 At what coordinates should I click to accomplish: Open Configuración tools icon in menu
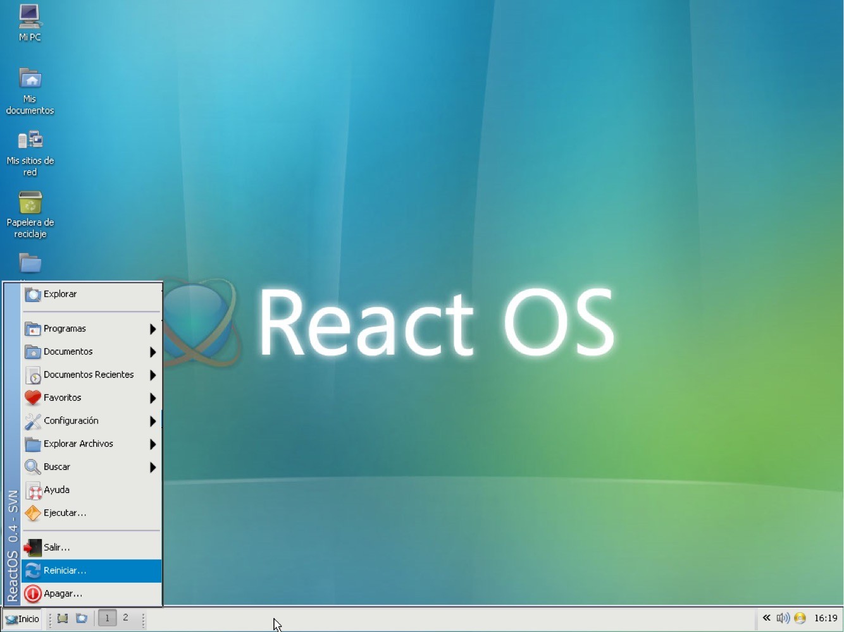click(x=33, y=421)
